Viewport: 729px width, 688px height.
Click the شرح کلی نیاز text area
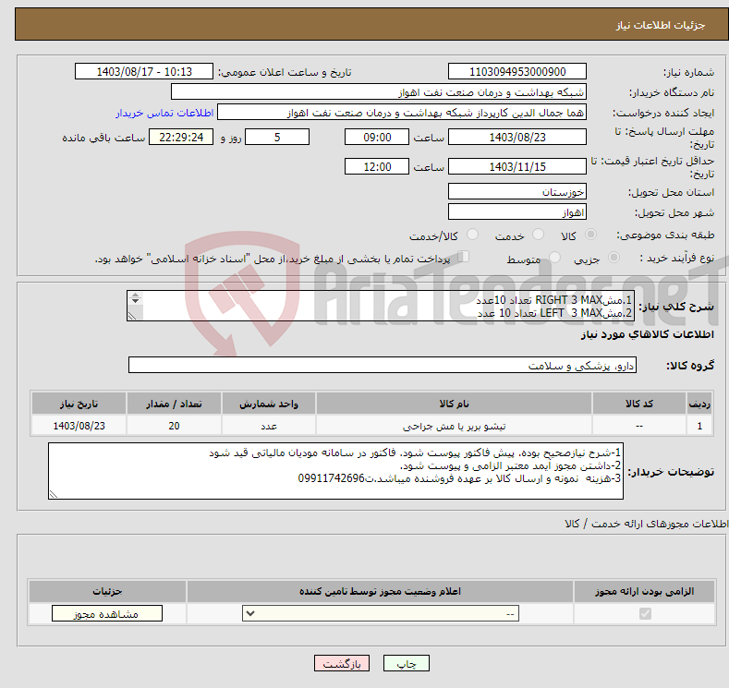click(381, 306)
